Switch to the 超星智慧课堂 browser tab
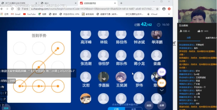The image size is (217, 110). pyautogui.click(x=98, y=3)
